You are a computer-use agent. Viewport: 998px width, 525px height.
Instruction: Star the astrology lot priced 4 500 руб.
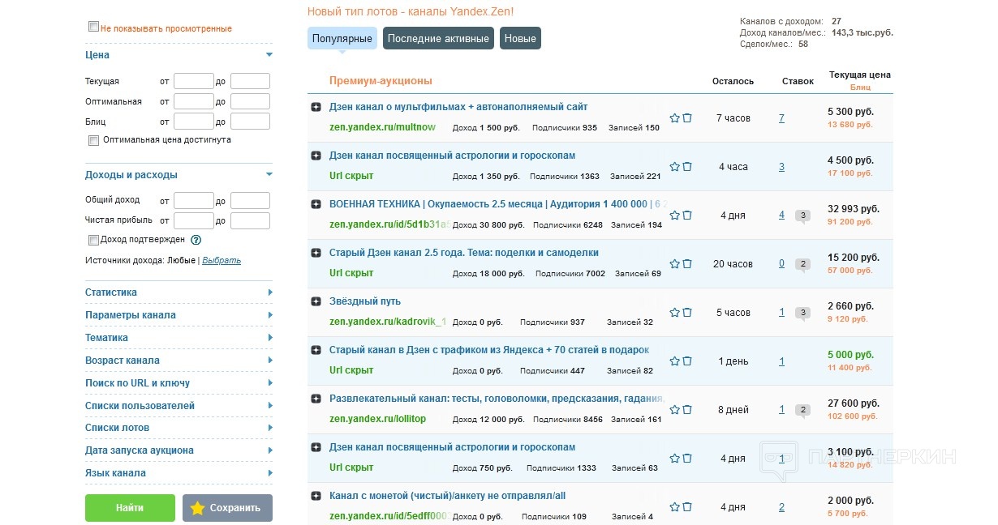tap(674, 167)
